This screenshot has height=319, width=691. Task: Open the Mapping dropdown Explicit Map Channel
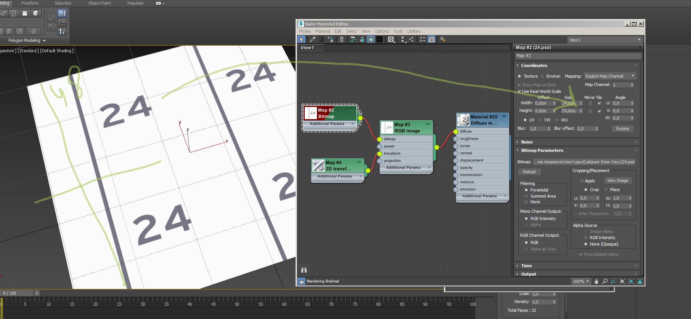pyautogui.click(x=610, y=76)
